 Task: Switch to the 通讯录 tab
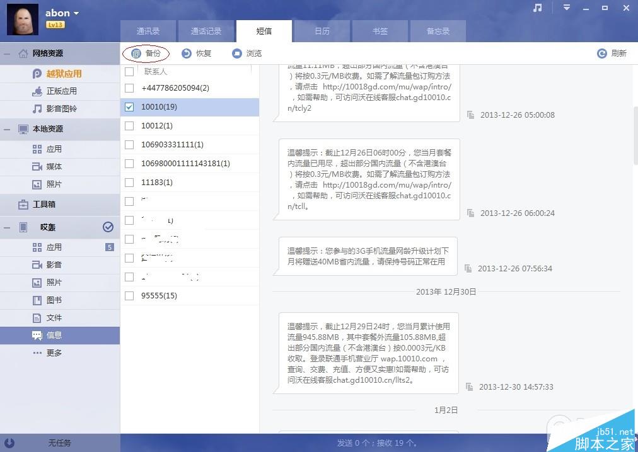[148, 31]
